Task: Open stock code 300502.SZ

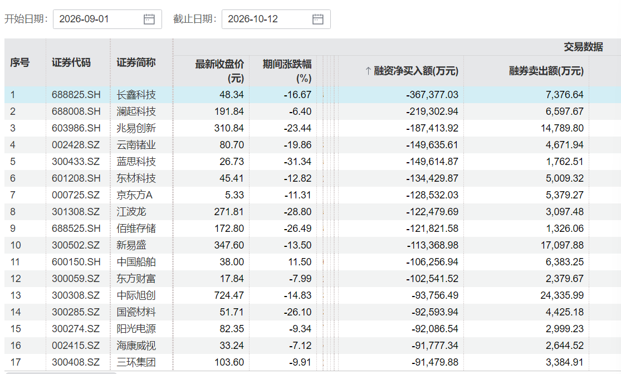Action: (x=76, y=245)
